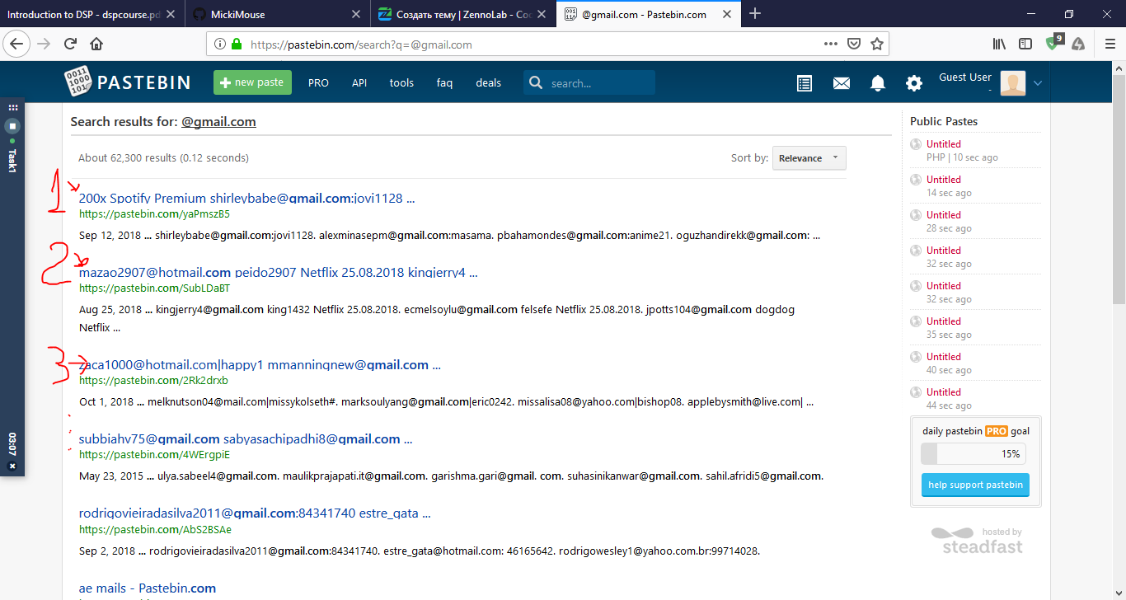The image size is (1126, 600).
Task: Open the Sort by Relevance dropdown
Action: click(809, 158)
